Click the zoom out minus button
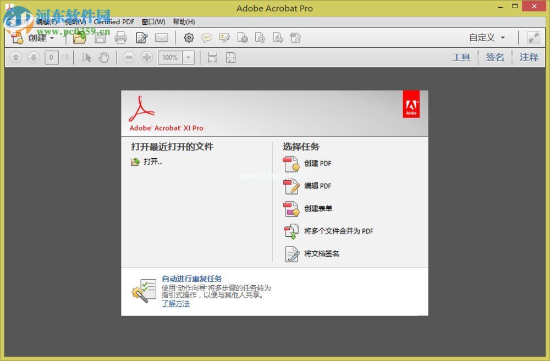 tap(129, 57)
